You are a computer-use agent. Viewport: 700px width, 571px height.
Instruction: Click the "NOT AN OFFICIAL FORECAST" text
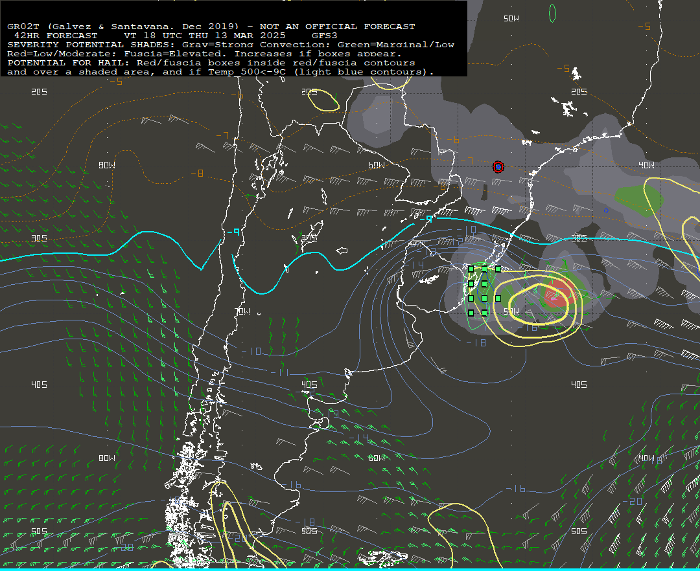point(338,27)
